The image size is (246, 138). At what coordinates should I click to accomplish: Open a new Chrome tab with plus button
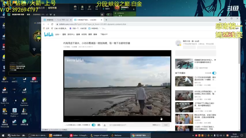(106, 20)
